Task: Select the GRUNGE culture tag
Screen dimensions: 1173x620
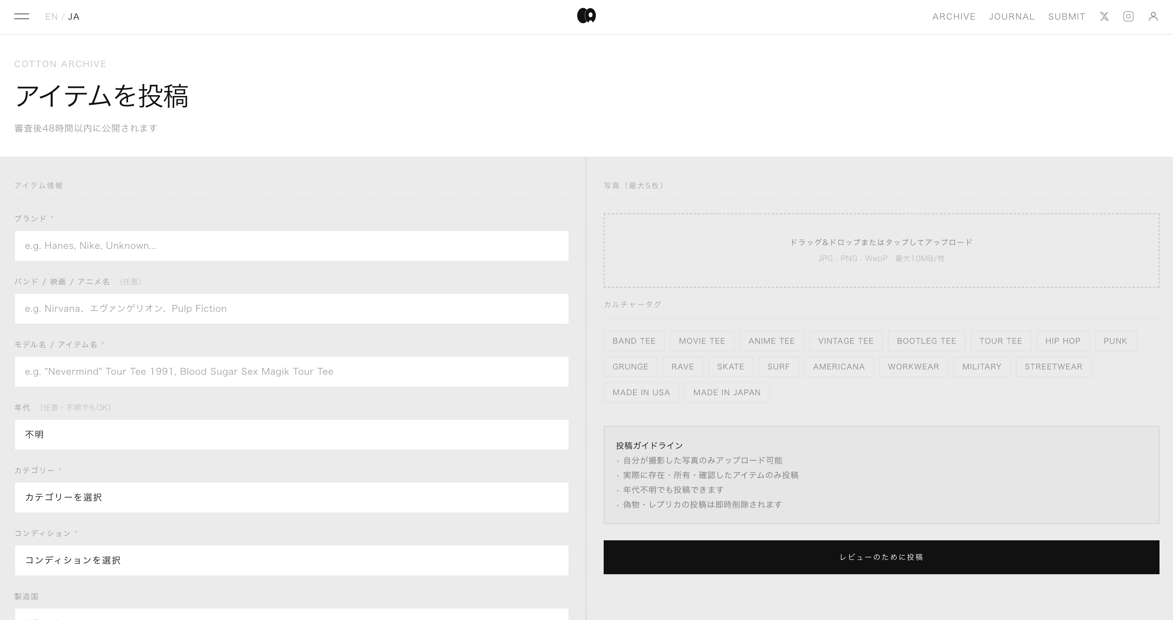Action: click(631, 367)
